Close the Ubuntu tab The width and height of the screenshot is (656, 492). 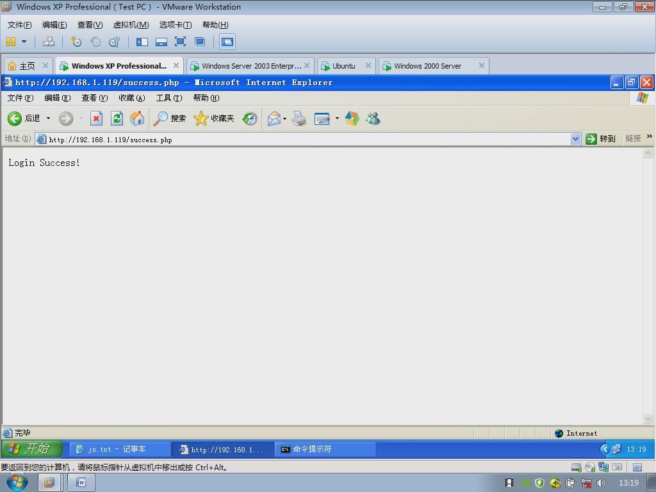pyautogui.click(x=368, y=65)
